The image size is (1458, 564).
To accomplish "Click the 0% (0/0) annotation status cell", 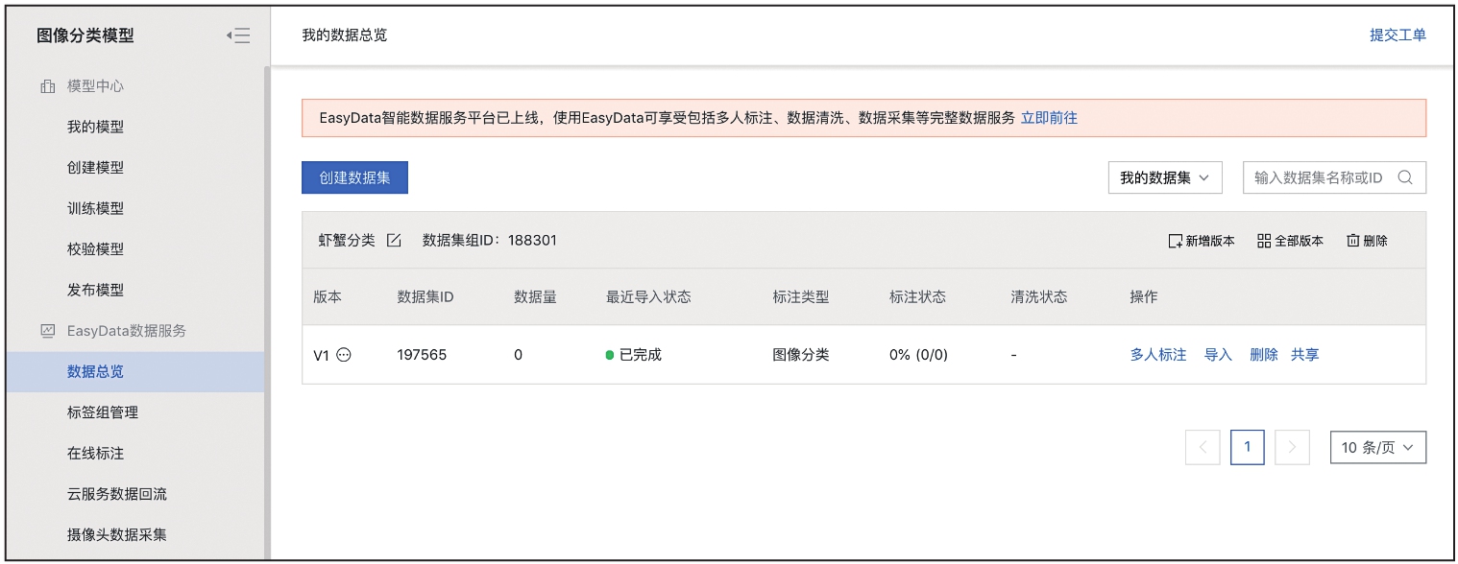I will tap(918, 355).
